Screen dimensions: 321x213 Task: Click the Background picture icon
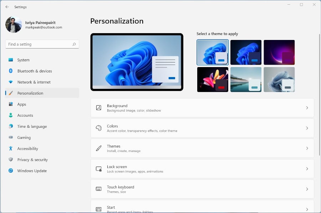(x=99, y=108)
